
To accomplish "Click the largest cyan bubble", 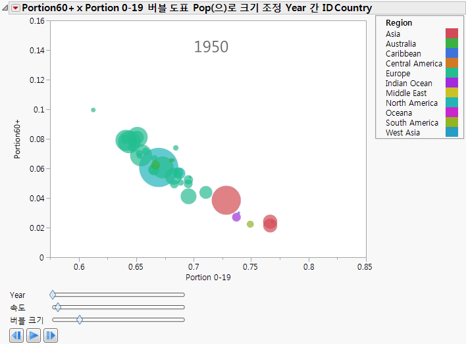I will [x=159, y=167].
